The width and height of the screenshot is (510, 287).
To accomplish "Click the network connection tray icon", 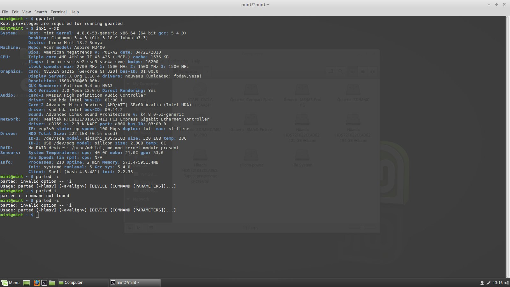I will pos(488,283).
